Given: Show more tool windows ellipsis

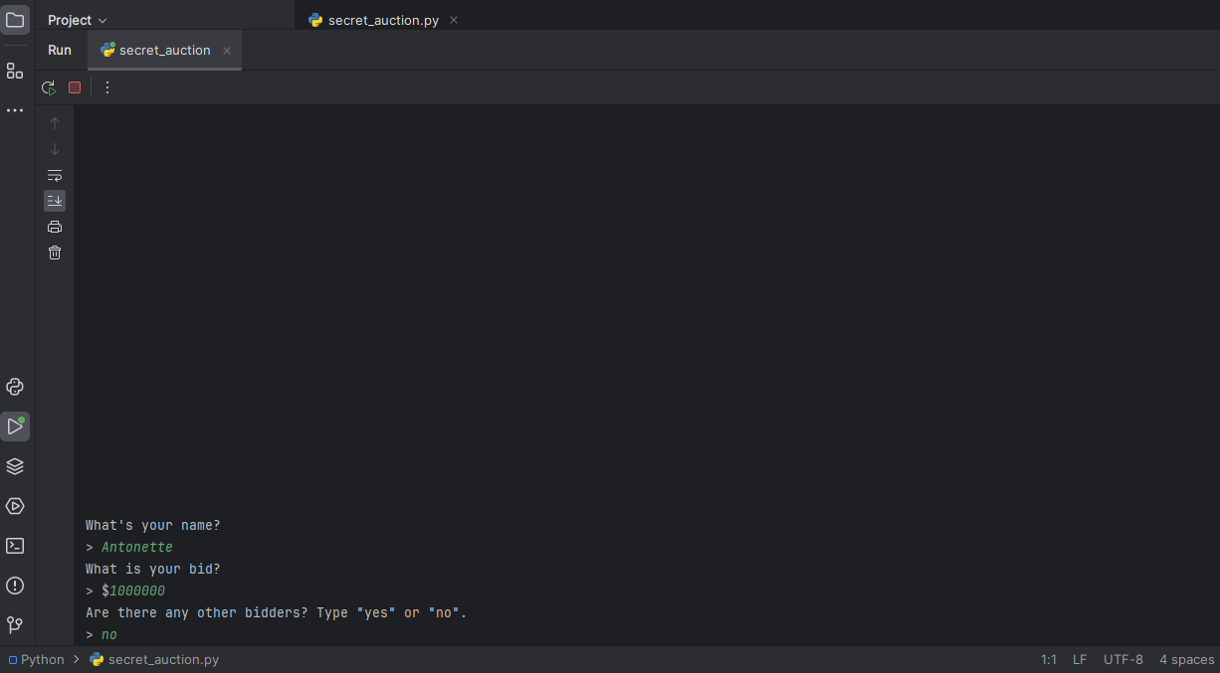Looking at the screenshot, I should (x=15, y=110).
